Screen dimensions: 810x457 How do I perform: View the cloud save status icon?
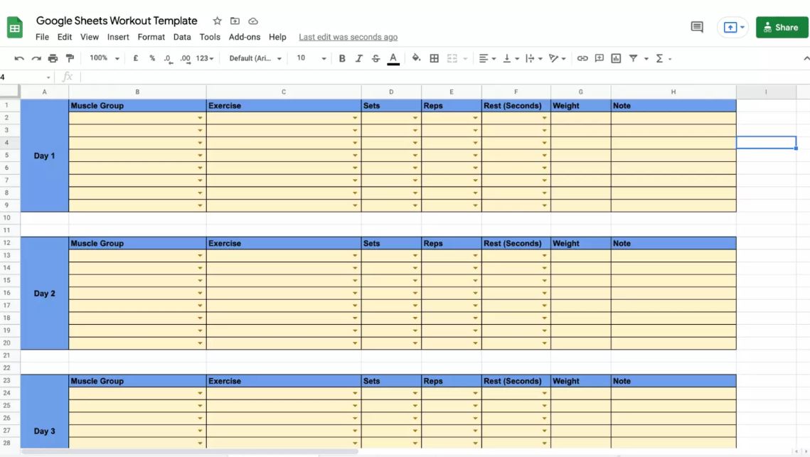coord(253,21)
